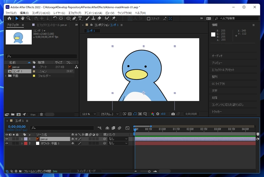Click the snapshot camera icon
The image size is (264, 177).
(173, 114)
